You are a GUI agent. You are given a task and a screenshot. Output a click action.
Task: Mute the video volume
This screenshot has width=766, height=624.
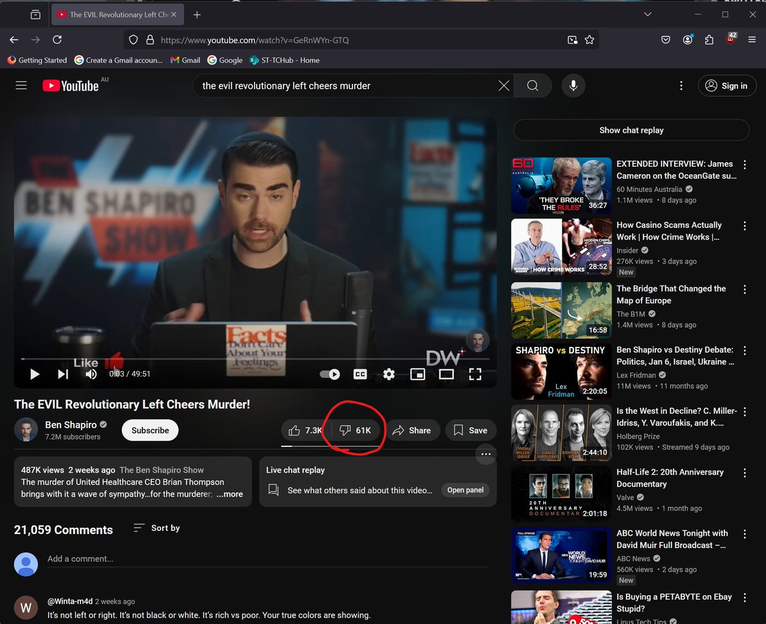(x=91, y=374)
